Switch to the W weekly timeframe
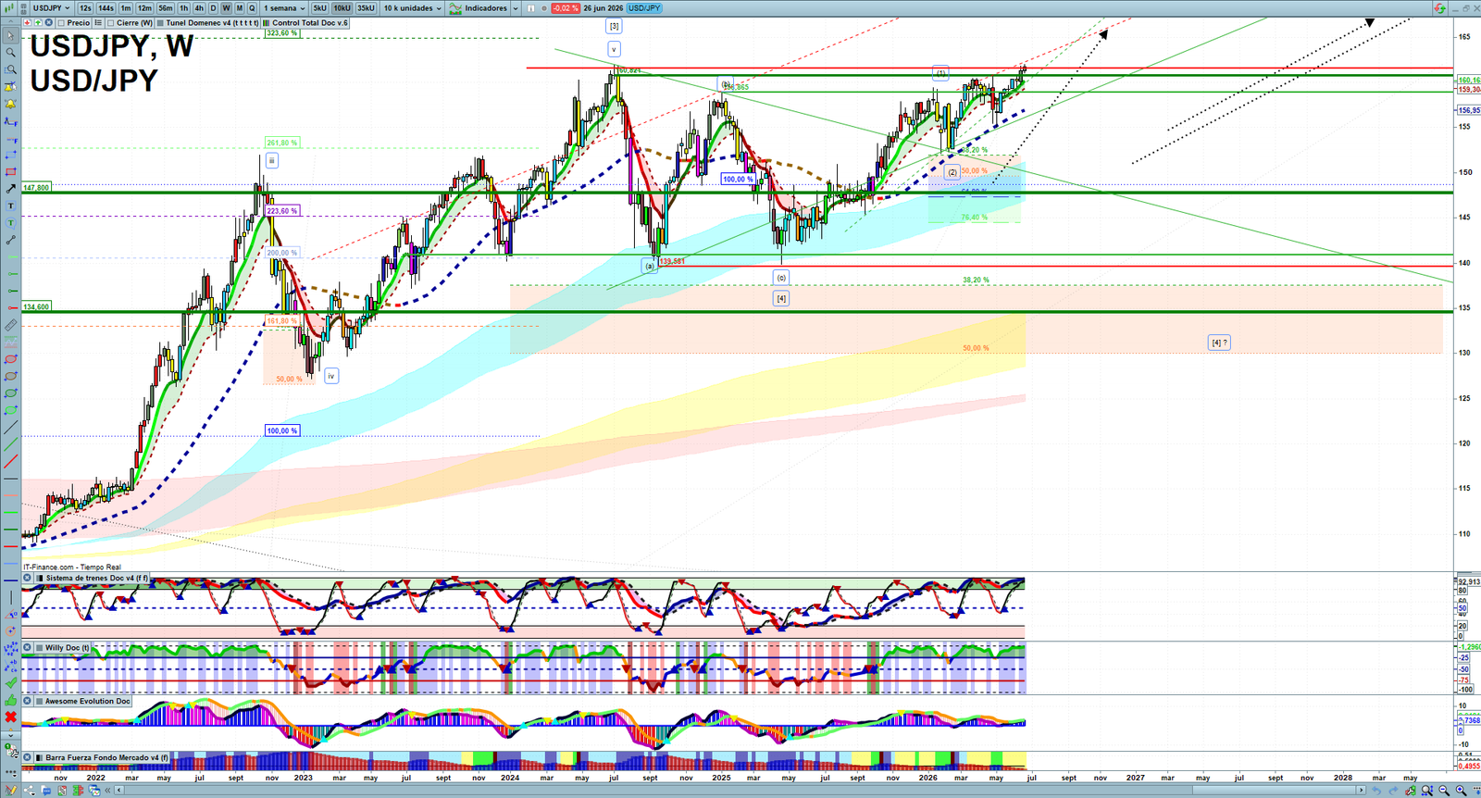The width and height of the screenshot is (1481, 798). pyautogui.click(x=226, y=8)
